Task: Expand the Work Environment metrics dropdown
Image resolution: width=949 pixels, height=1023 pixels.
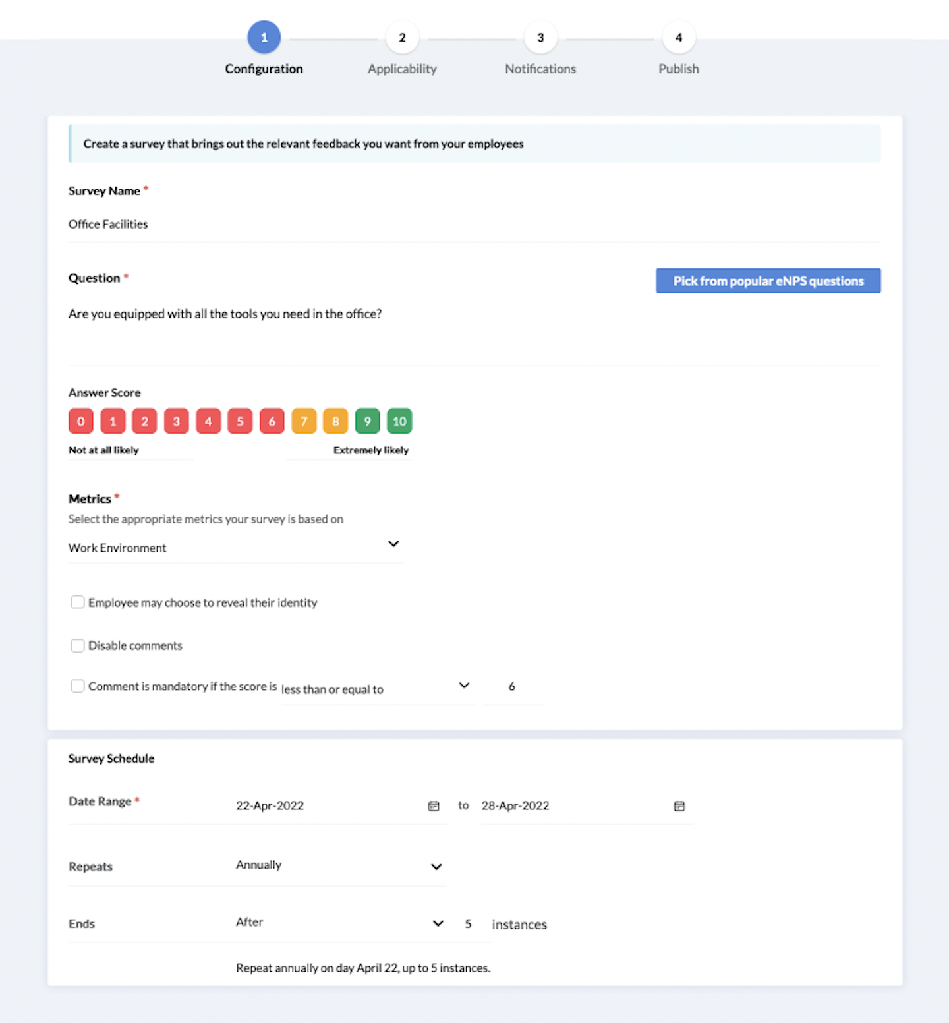Action: (x=235, y=547)
